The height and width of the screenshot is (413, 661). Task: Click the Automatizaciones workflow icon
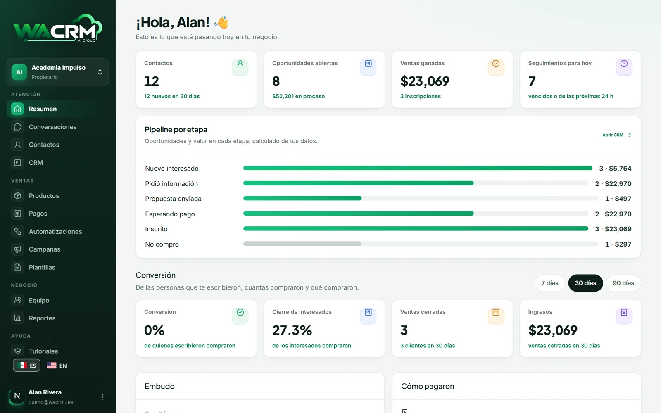click(17, 232)
